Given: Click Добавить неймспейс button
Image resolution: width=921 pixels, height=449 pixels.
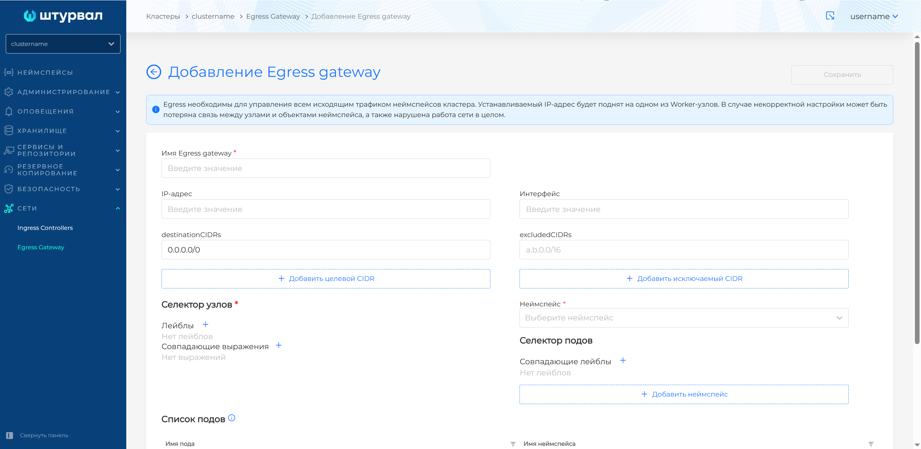Looking at the screenshot, I should pos(684,394).
